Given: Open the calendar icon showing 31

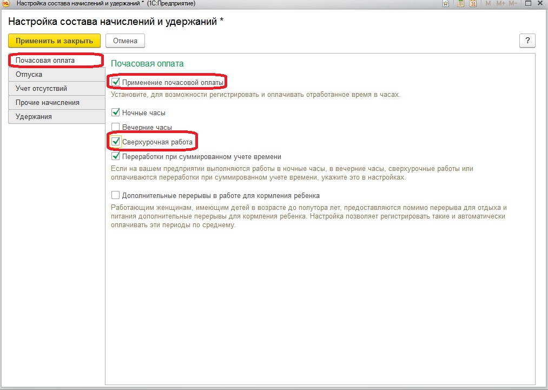Looking at the screenshot, I should [x=473, y=3].
